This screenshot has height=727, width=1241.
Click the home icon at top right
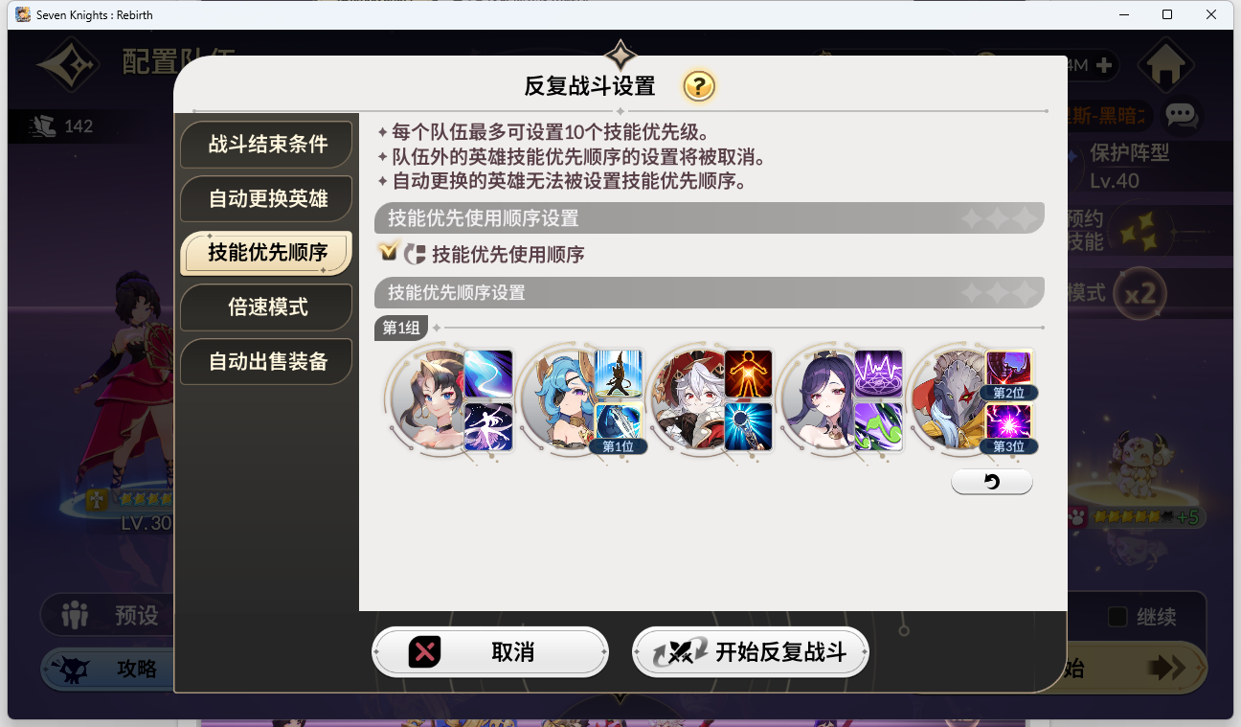click(x=1165, y=64)
